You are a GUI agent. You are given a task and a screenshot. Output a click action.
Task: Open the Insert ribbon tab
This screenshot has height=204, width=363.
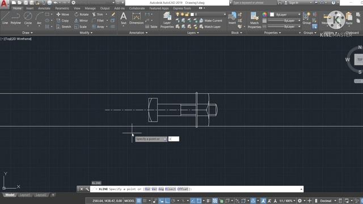pos(29,8)
